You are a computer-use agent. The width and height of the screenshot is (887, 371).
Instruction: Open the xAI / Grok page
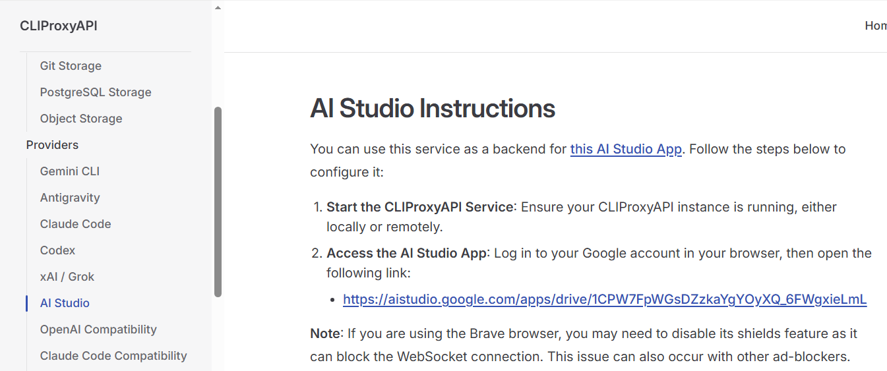click(x=67, y=277)
